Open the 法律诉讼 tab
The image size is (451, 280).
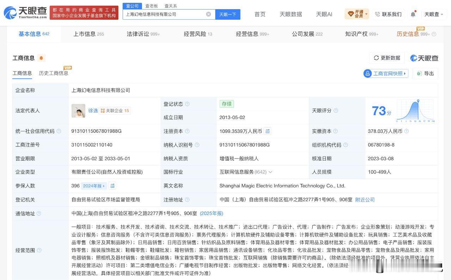pyautogui.click(x=143, y=34)
